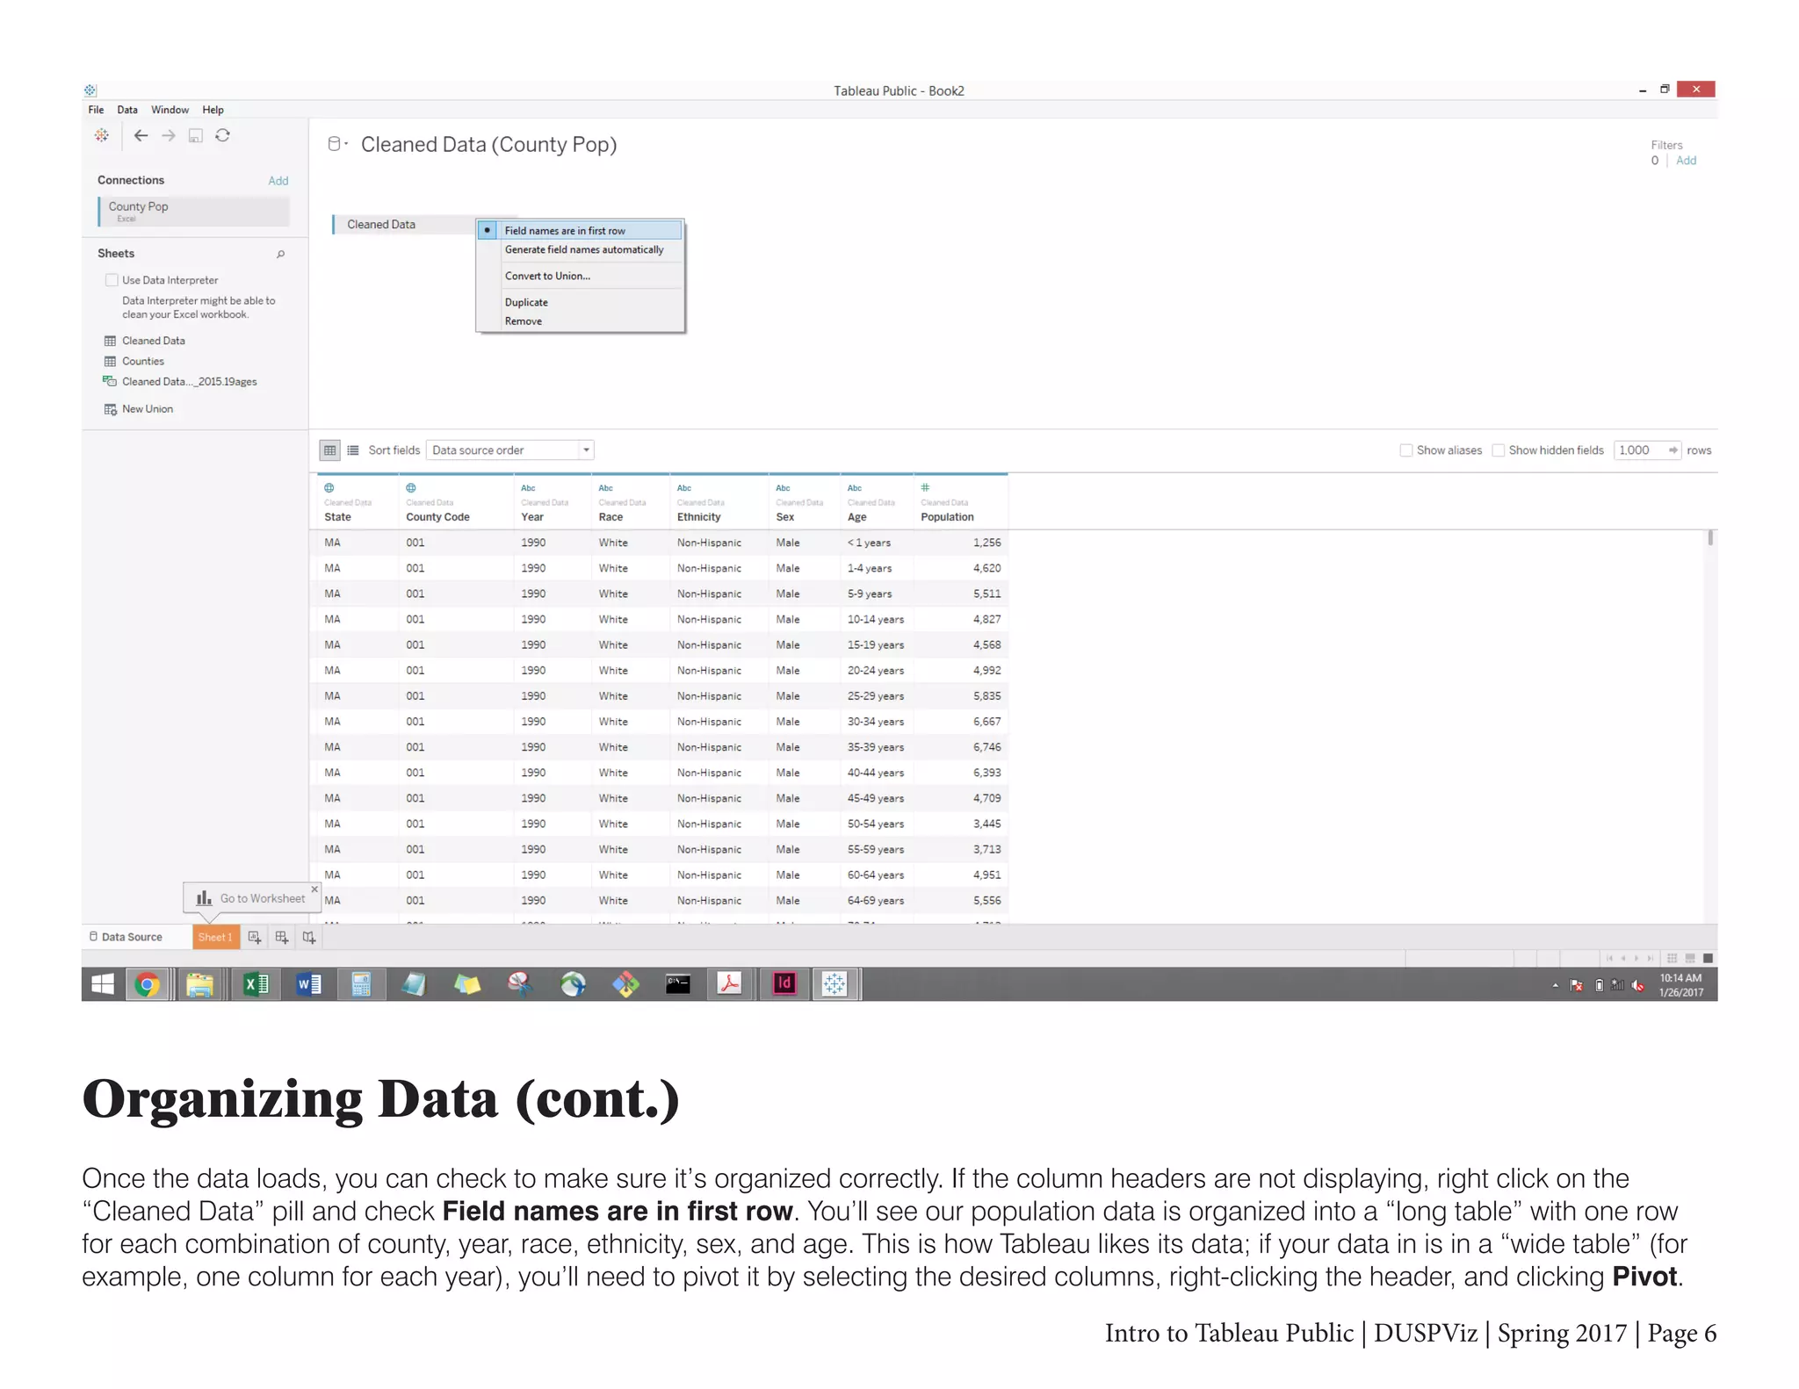The height and width of the screenshot is (1389, 1799).
Task: Switch to the Data Source tab
Action: tap(126, 937)
